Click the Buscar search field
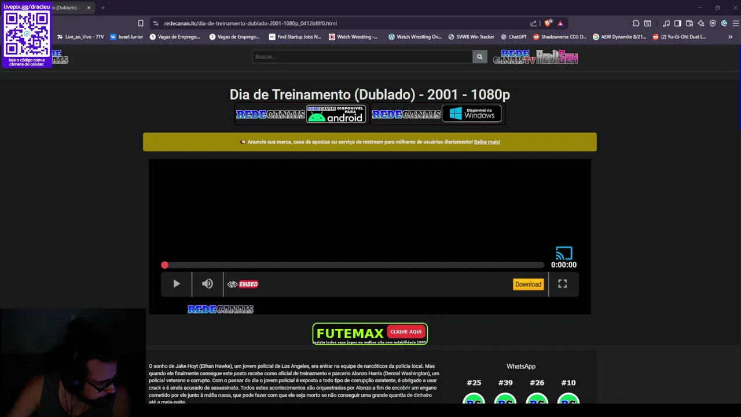The height and width of the screenshot is (417, 741). tap(362, 57)
